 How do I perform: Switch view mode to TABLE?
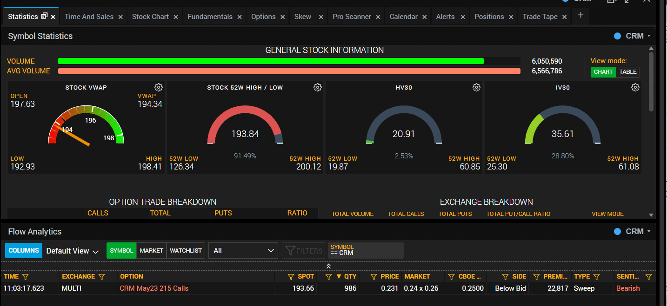(x=628, y=72)
